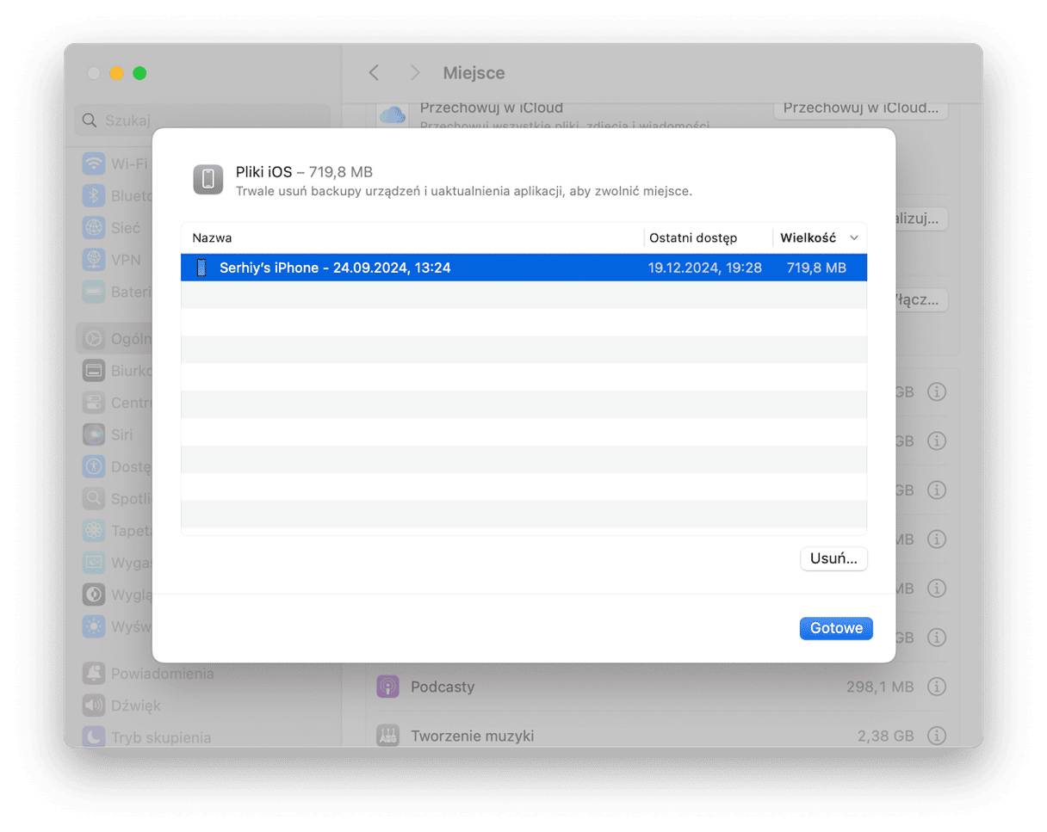The image size is (1047, 832).
Task: Click the Podcasty storage row label
Action: (x=443, y=687)
